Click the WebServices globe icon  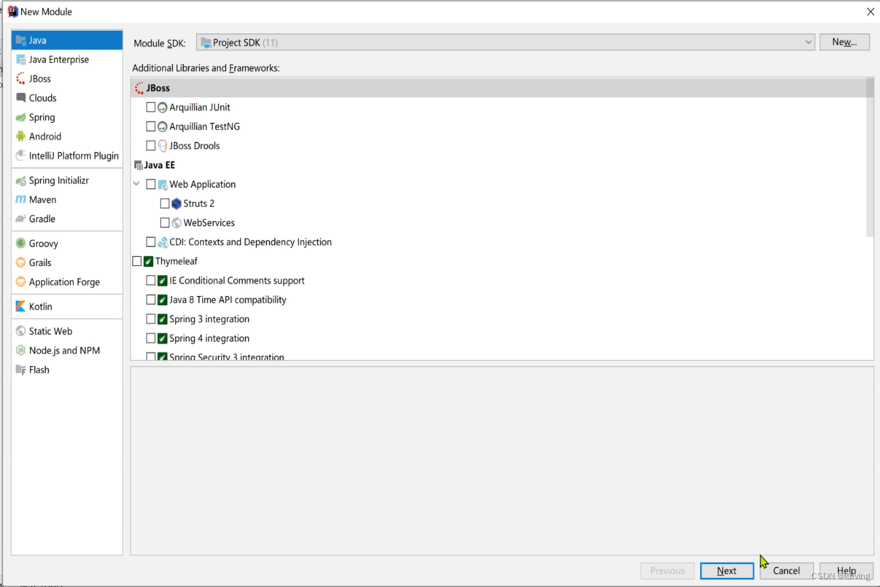(x=177, y=223)
